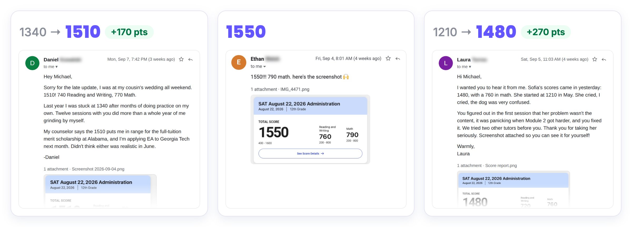Click sender name Laura
Viewport: 632px width, 227px height.
click(464, 60)
